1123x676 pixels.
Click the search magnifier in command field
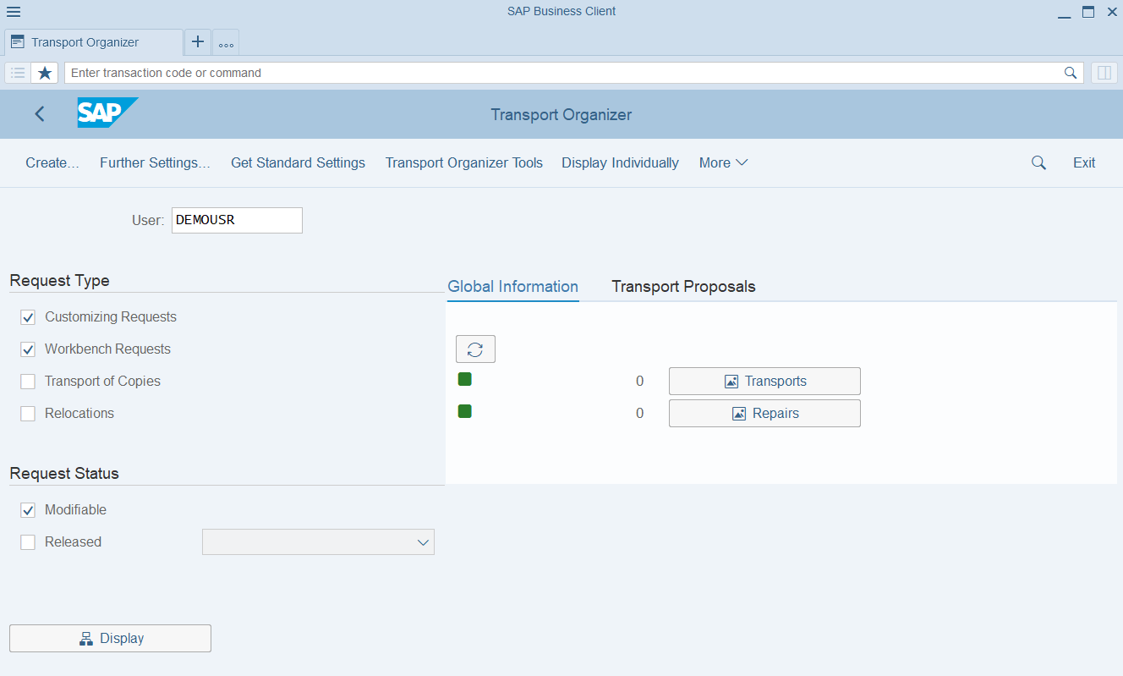click(1071, 73)
